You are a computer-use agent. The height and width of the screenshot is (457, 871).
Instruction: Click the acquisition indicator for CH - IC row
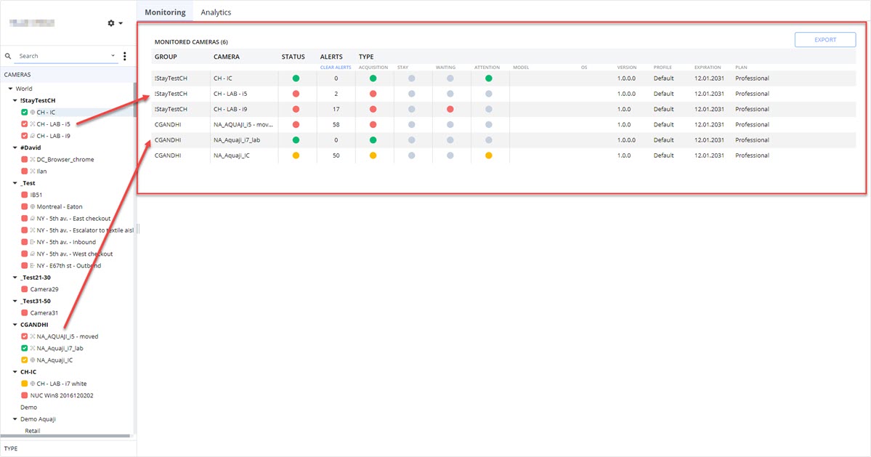click(x=373, y=78)
